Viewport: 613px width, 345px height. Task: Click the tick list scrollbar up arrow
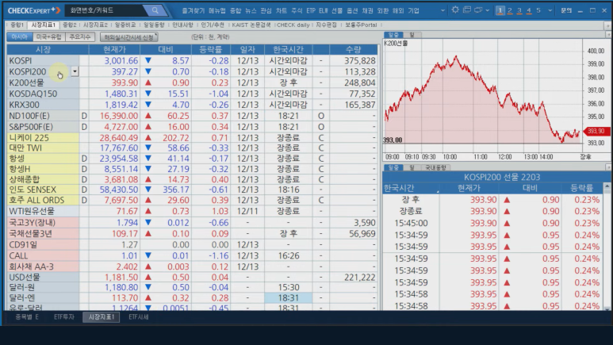pyautogui.click(x=607, y=186)
